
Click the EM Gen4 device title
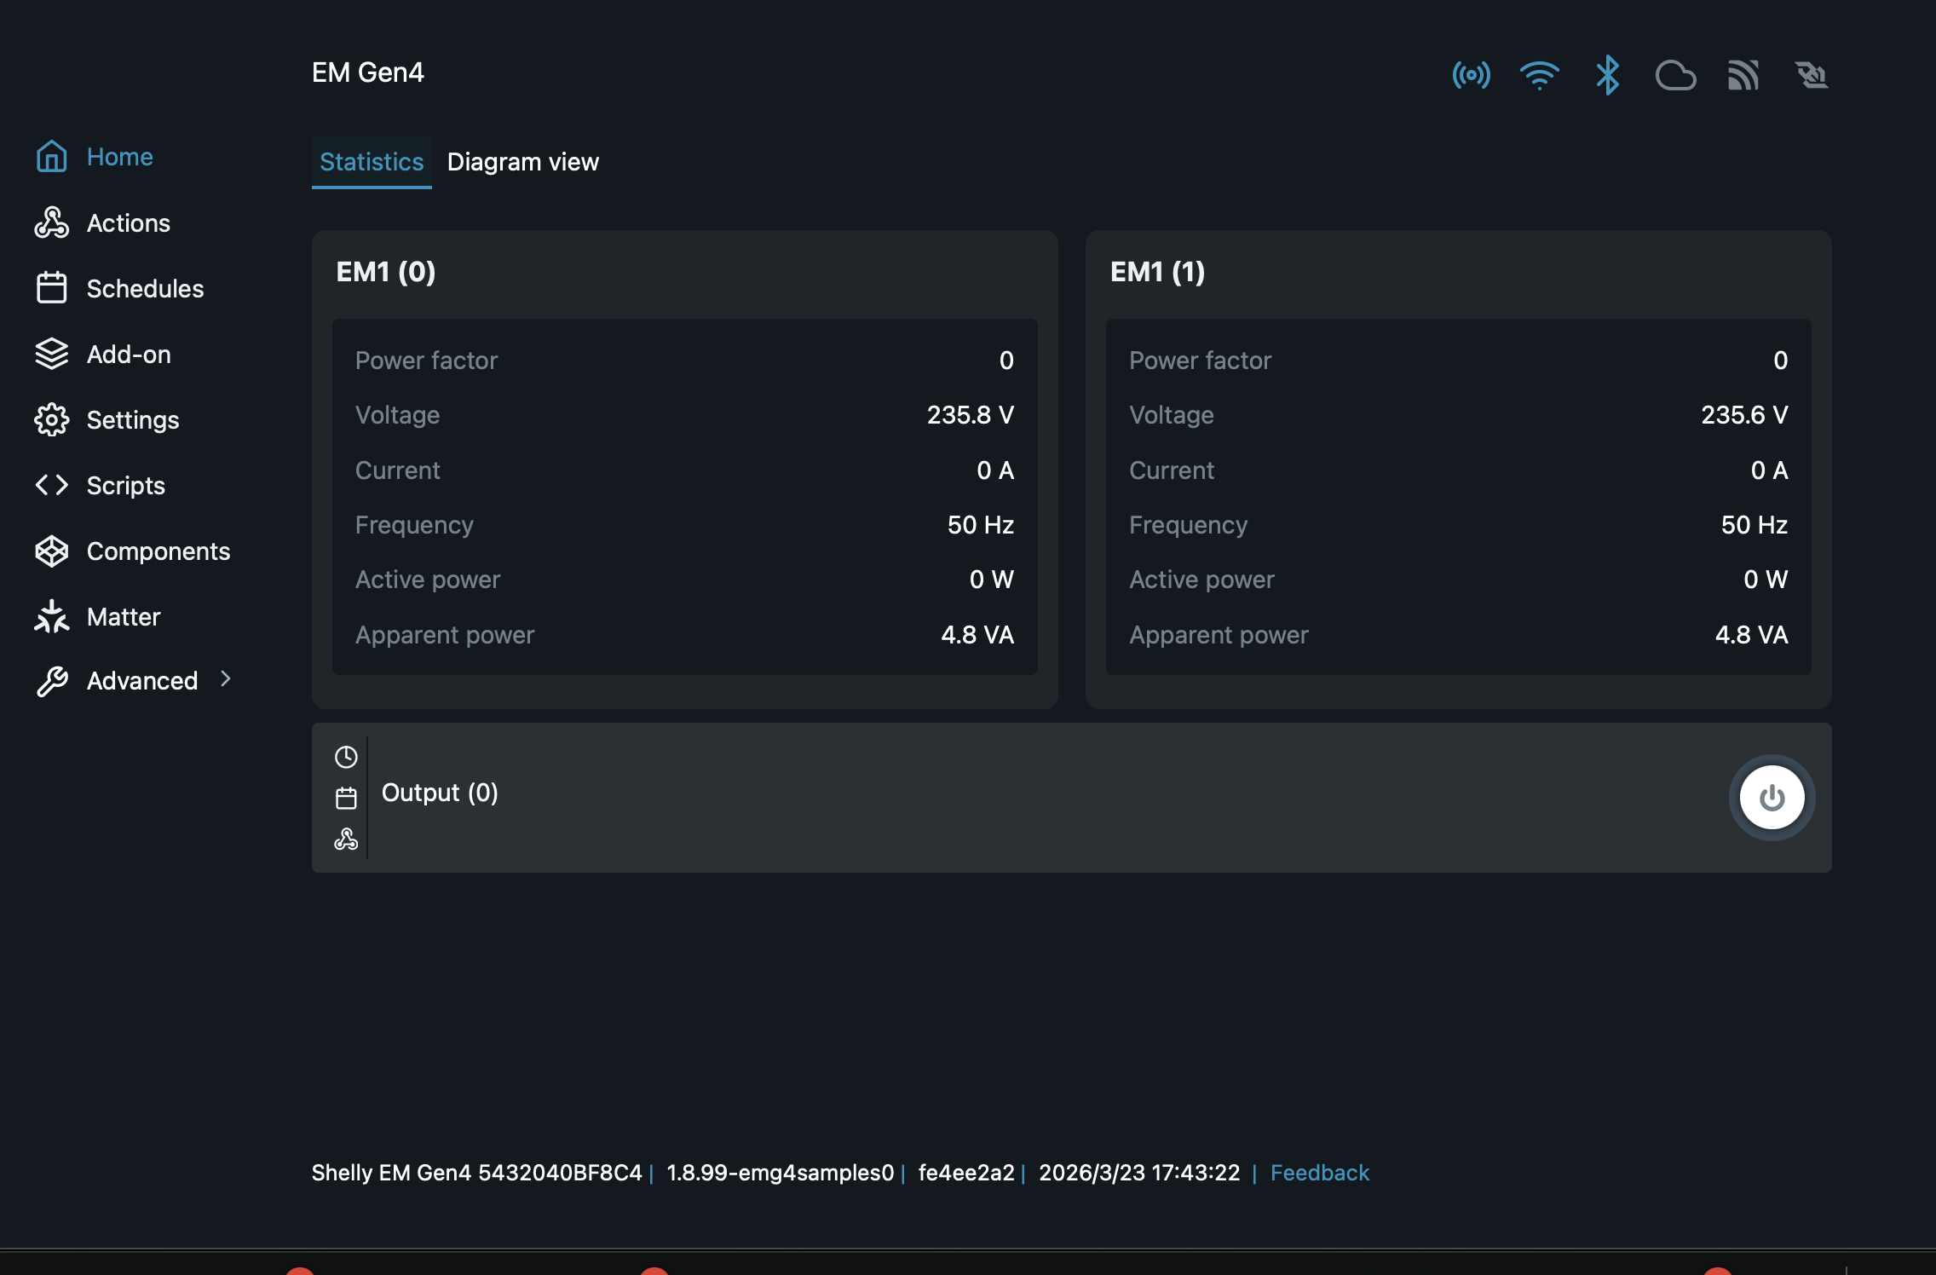click(368, 72)
